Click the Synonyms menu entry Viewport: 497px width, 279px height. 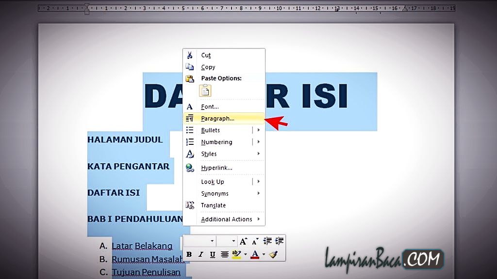click(x=215, y=193)
